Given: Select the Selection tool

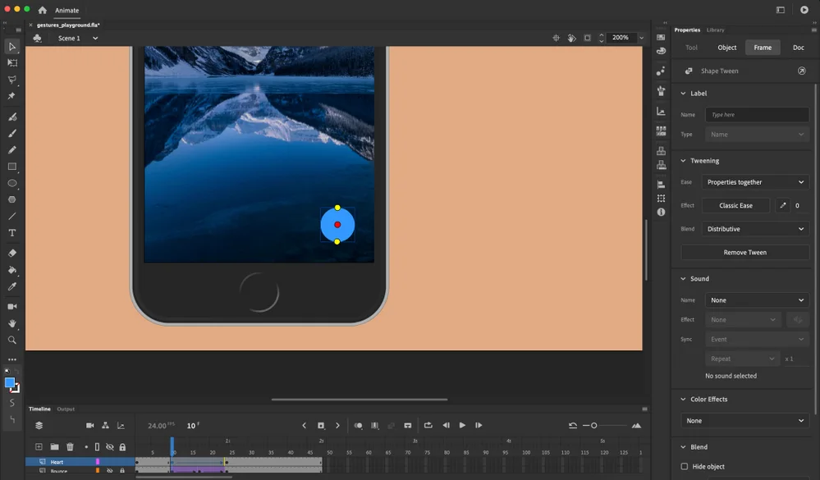Looking at the screenshot, I should click(11, 47).
